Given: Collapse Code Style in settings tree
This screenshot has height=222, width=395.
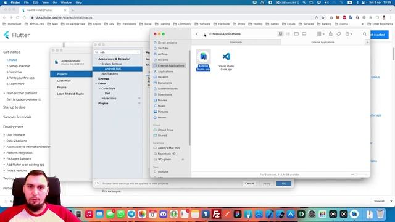Looking at the screenshot, I should pyautogui.click(x=99, y=89).
